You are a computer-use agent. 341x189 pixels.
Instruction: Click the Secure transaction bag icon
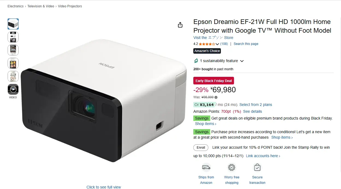tap(257, 167)
